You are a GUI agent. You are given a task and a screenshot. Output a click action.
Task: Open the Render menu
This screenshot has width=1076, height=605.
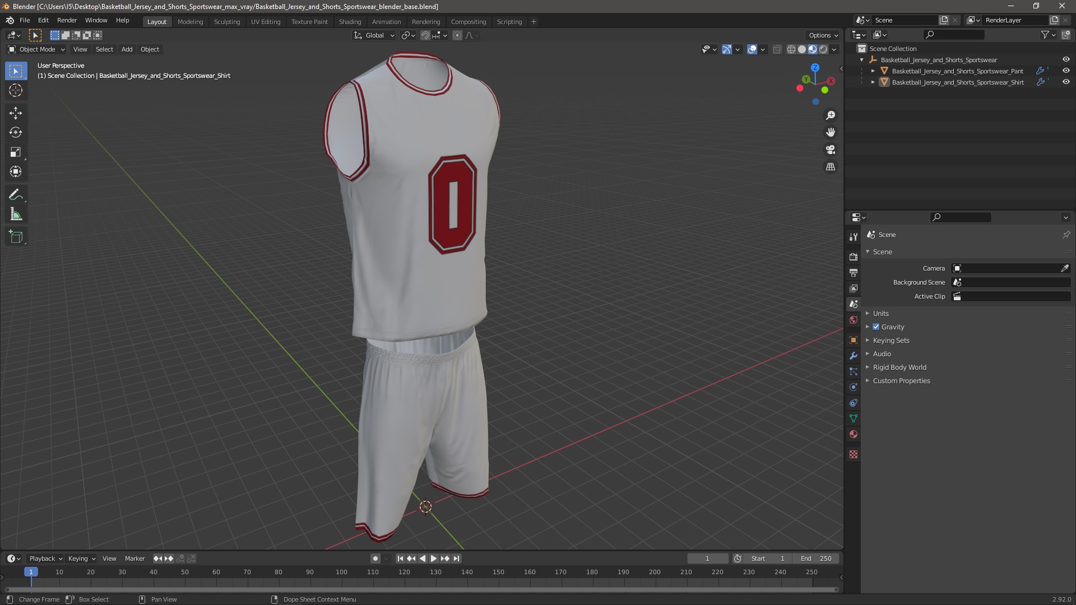[67, 20]
